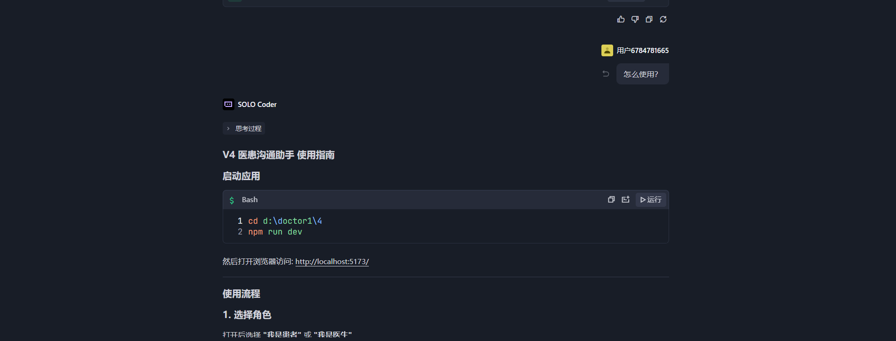Click the 怎么使用? message bubble
896x341 pixels.
point(642,74)
